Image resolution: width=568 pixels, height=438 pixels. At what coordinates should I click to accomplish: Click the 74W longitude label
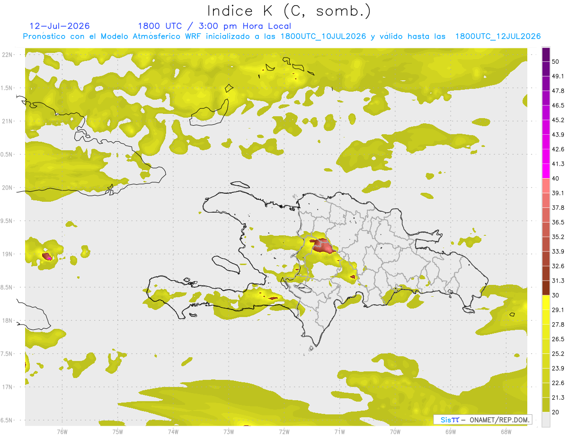point(173,431)
